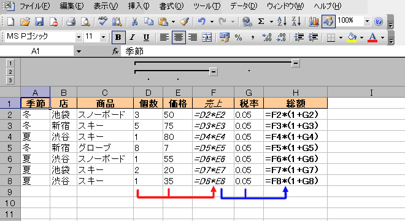Click the AutoSum sigma icon
This screenshot has height=221, width=405.
tap(261, 21)
